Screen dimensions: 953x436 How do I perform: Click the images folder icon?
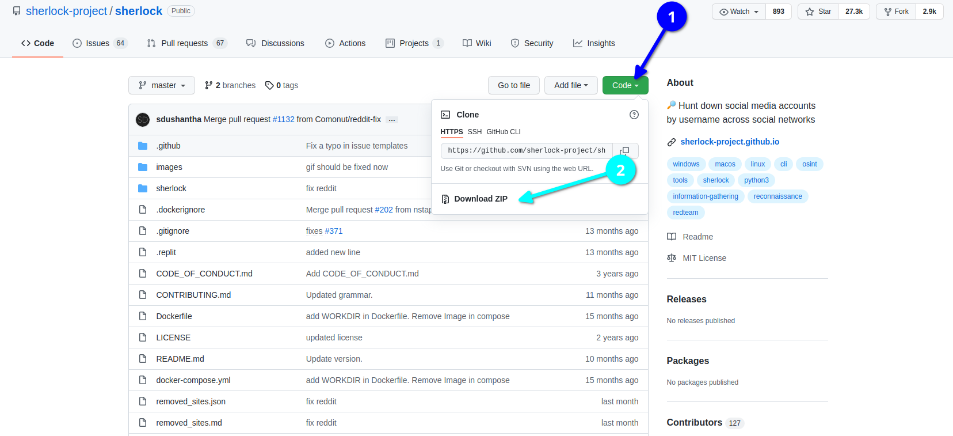[143, 167]
